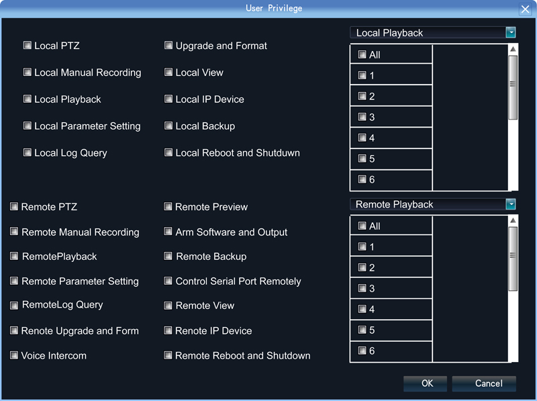Enable Local Log Query privilege
Viewport: 537px width, 401px height.
point(28,152)
